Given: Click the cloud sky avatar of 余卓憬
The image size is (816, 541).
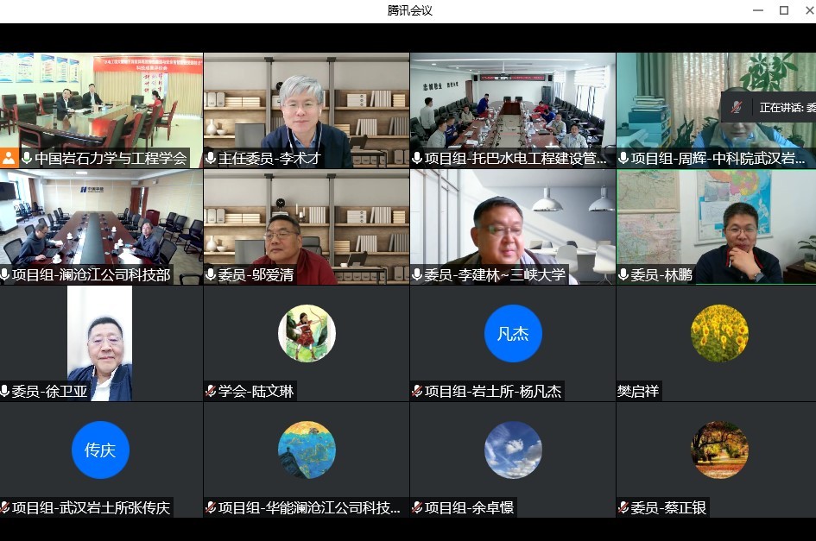Looking at the screenshot, I should pos(513,450).
